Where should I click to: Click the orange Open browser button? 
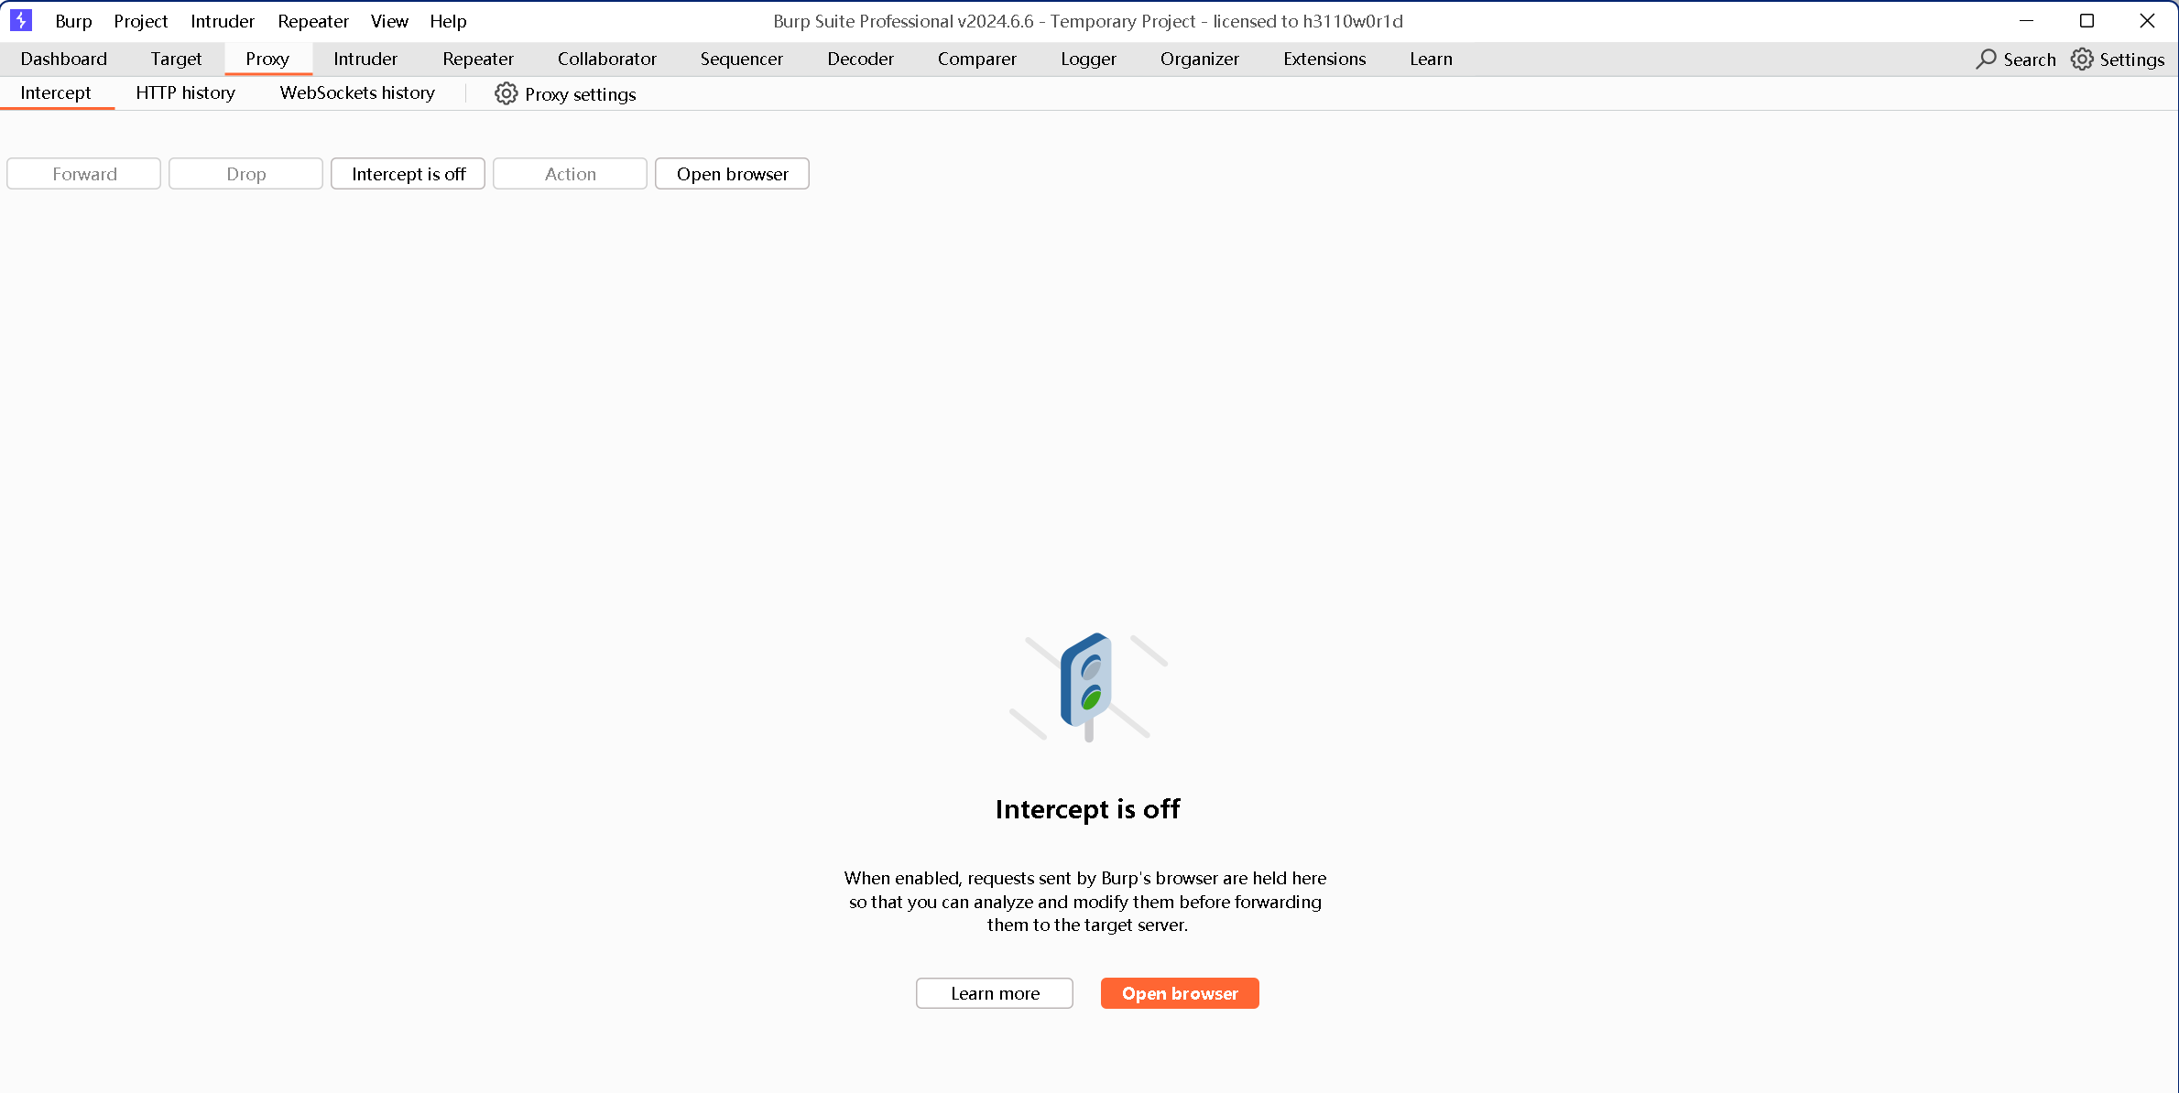(1180, 993)
